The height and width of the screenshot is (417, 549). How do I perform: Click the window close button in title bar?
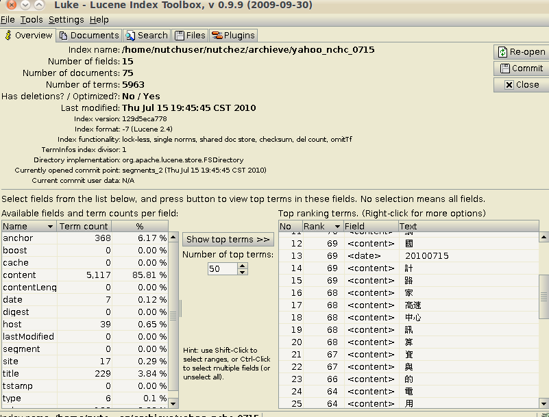12,5
